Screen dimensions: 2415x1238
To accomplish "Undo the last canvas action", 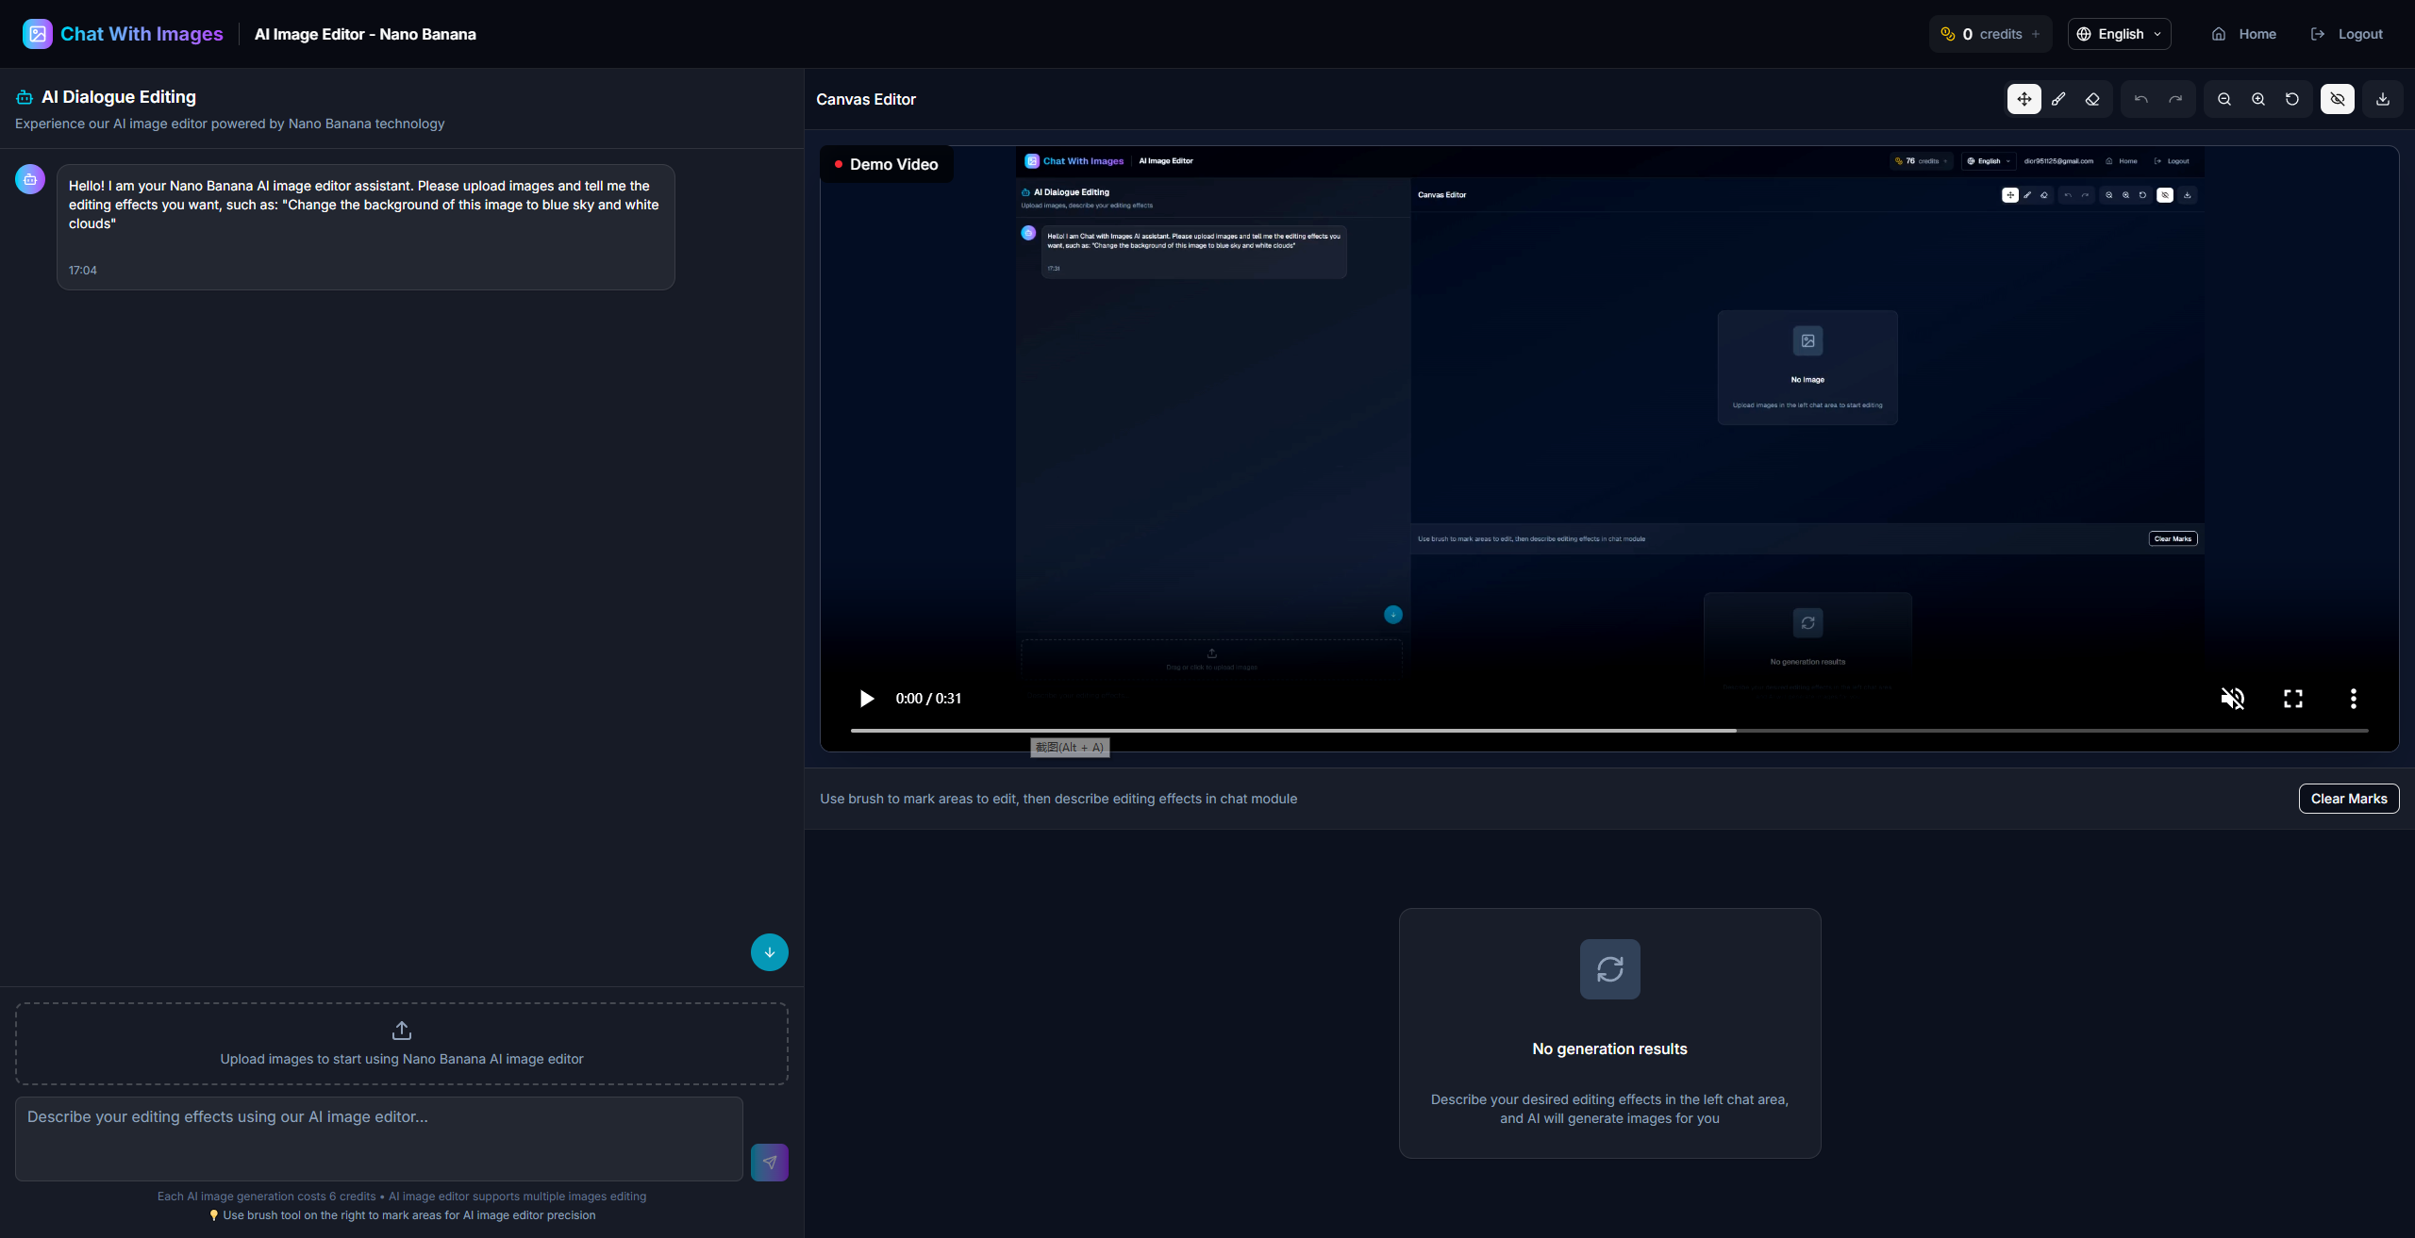I will coord(2141,99).
